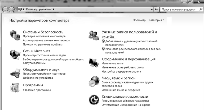Screen dimensions: 204x110
Task: Open Учетные записи пользователей category heading
Action: pyautogui.click(x=130, y=34)
